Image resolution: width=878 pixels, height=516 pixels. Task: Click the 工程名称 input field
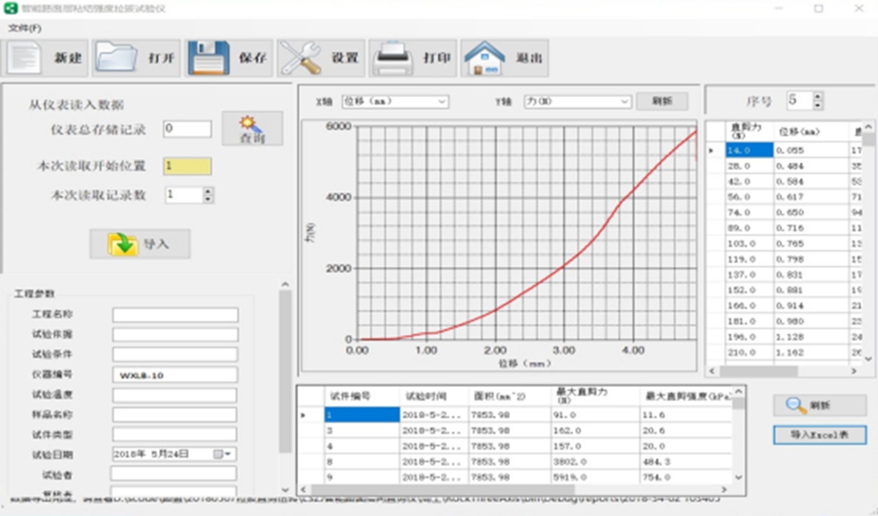click(x=175, y=315)
